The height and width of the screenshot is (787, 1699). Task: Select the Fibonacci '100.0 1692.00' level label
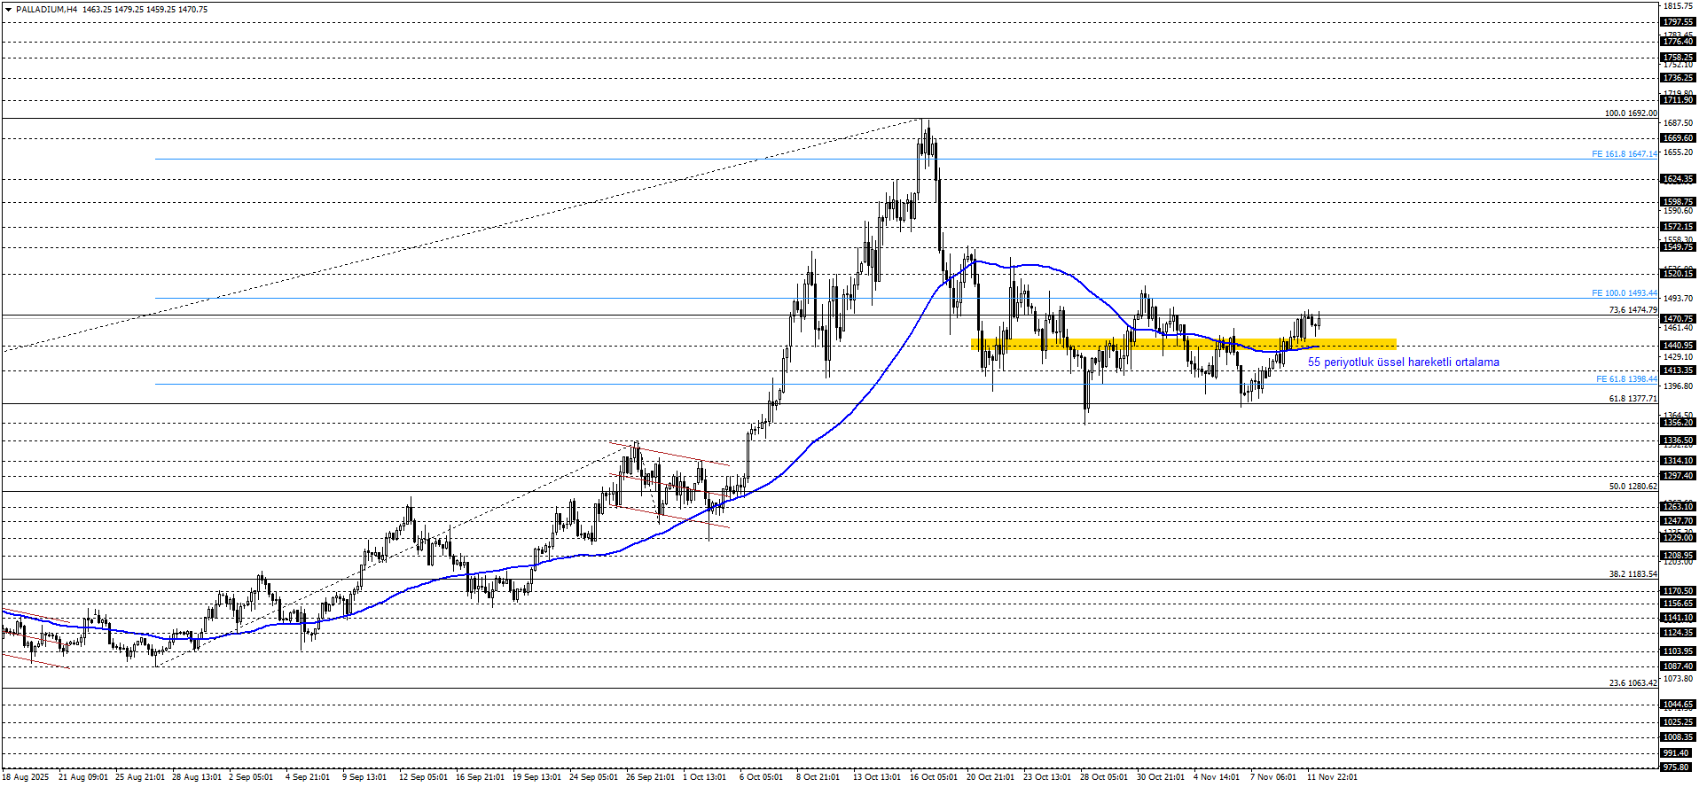[x=1630, y=113]
